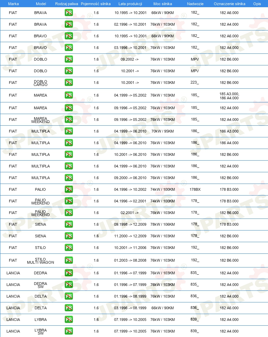Click the 'STILO MULTI WAGON' model cell
This screenshot has width=268, height=337.
point(40,261)
